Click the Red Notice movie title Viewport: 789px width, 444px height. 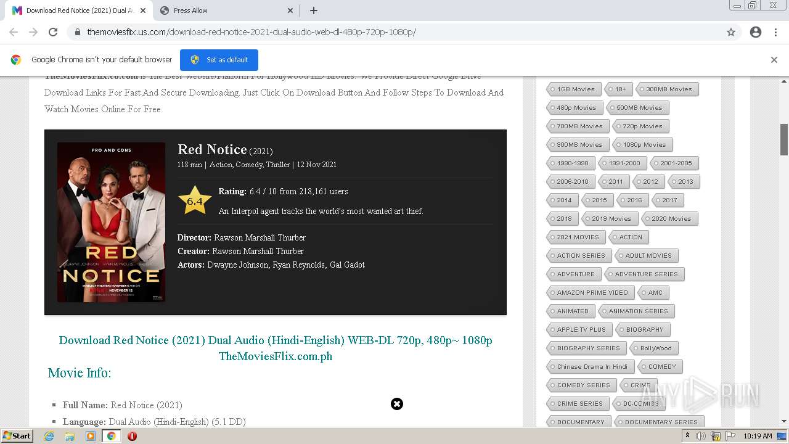(x=212, y=149)
